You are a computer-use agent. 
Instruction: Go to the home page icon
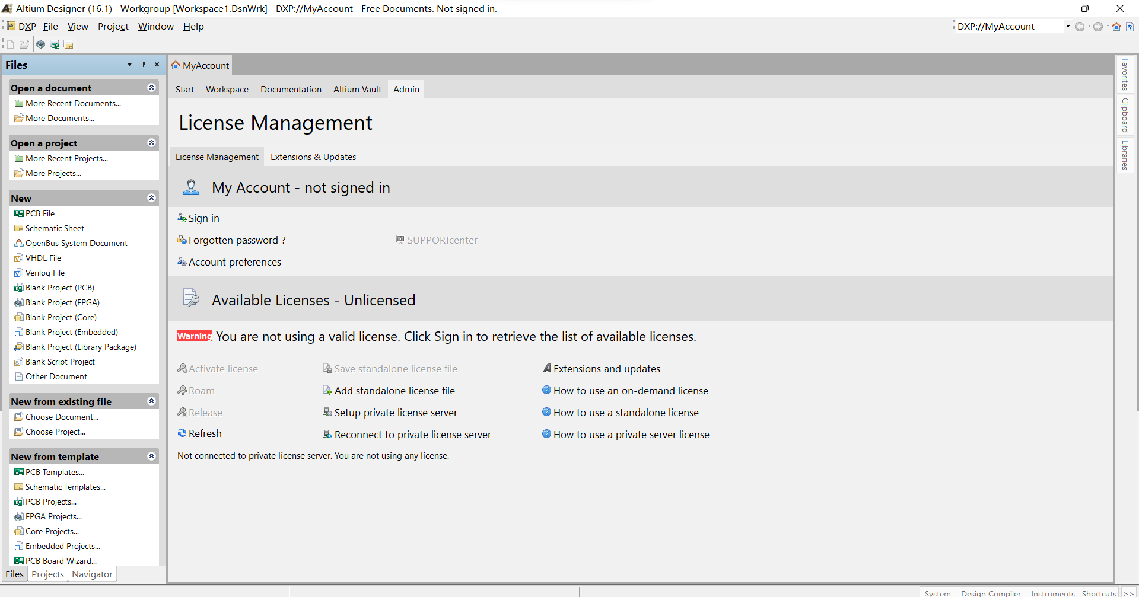tap(1116, 27)
